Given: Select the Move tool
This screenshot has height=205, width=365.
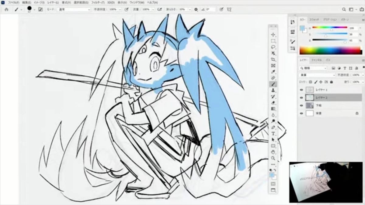Looking at the screenshot, I should [273, 35].
